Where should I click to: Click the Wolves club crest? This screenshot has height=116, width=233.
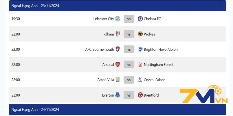click(140, 34)
